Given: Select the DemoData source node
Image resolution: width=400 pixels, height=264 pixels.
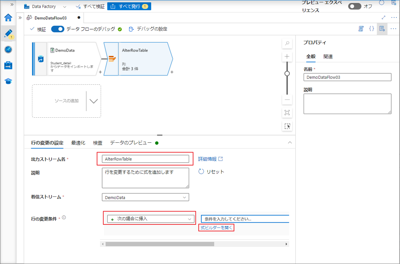Looking at the screenshot, I should point(66,59).
